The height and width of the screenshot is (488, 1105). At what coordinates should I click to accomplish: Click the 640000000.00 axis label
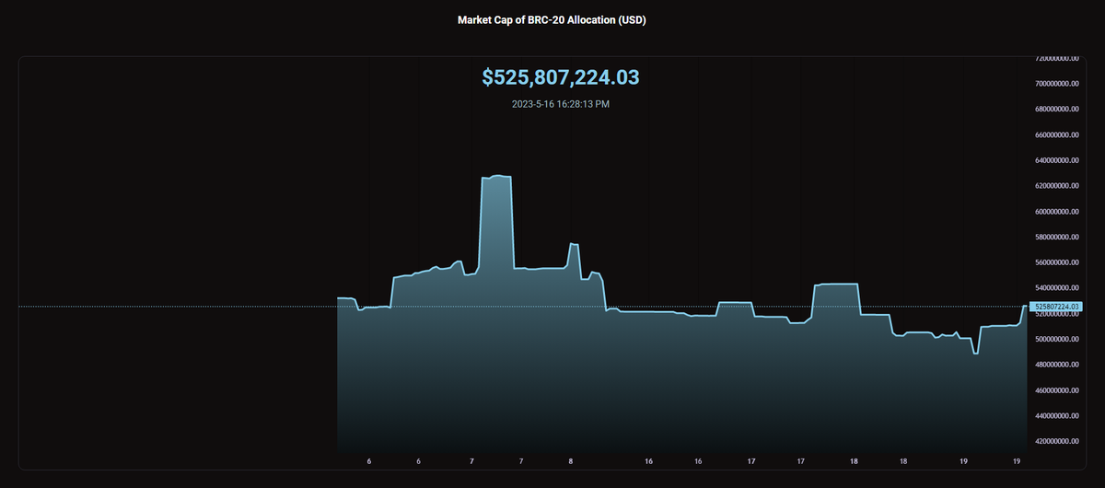tap(1056, 160)
